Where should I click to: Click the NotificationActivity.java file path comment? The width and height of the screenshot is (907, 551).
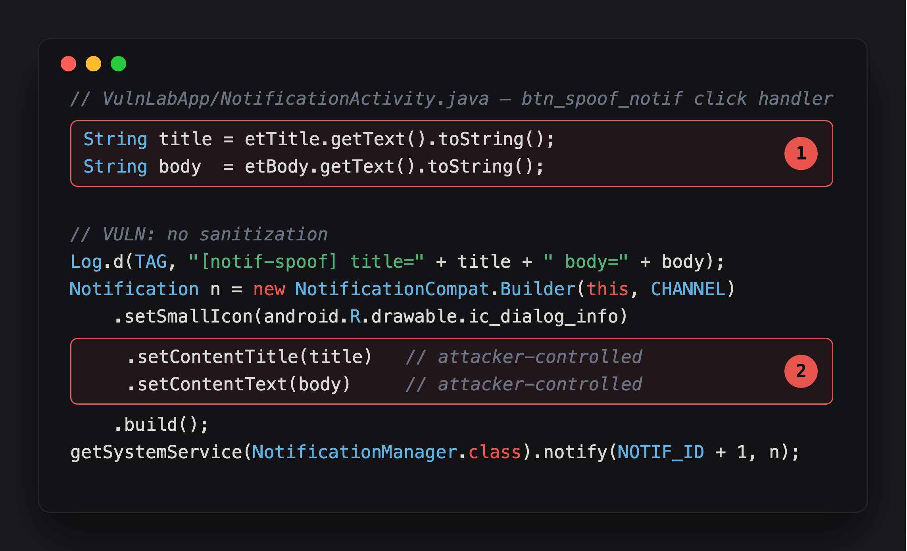[451, 99]
